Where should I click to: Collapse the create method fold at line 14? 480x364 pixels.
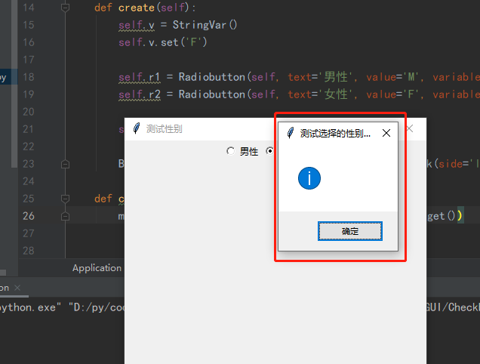65,8
